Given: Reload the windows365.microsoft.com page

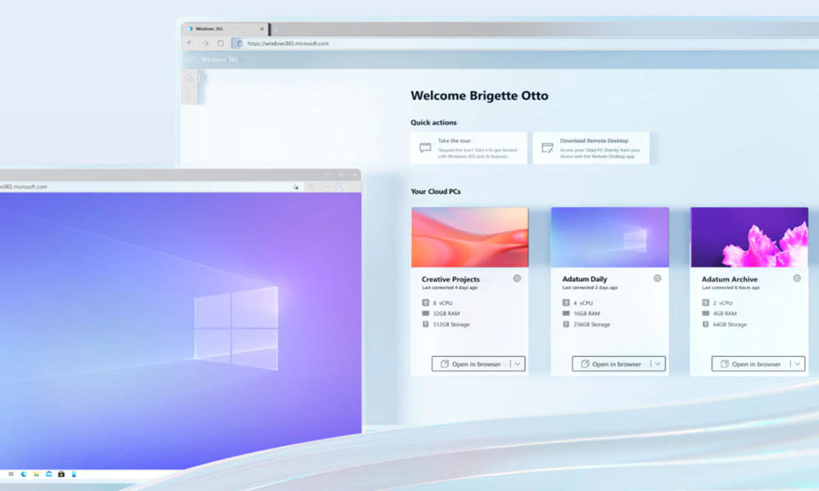Looking at the screenshot, I should coord(220,43).
